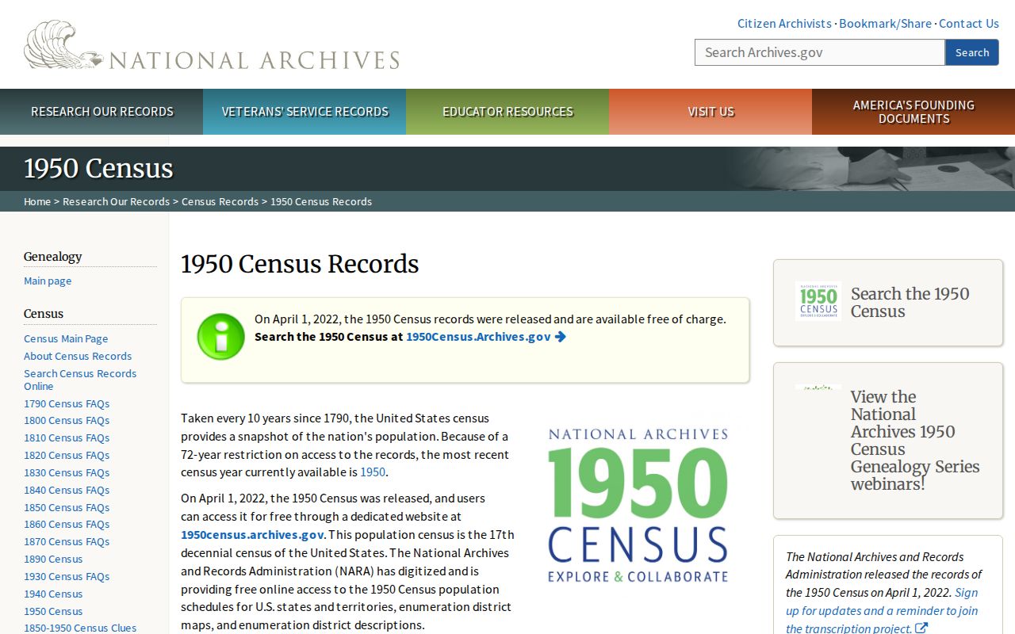Open 1800 Census FAQs link

(x=67, y=420)
